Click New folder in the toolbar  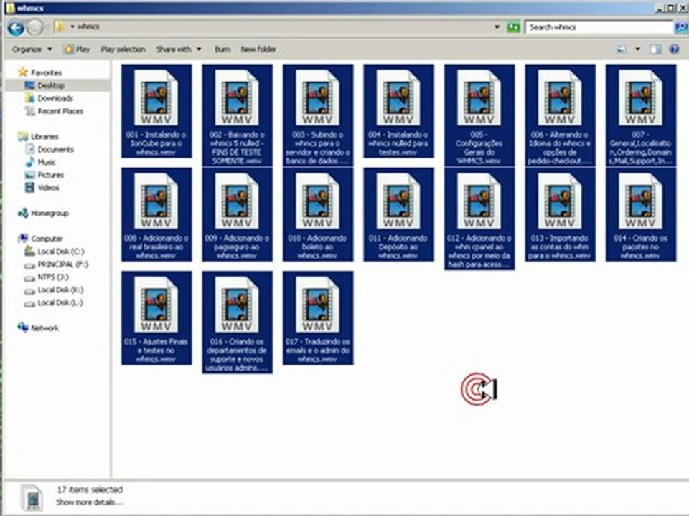coord(258,49)
